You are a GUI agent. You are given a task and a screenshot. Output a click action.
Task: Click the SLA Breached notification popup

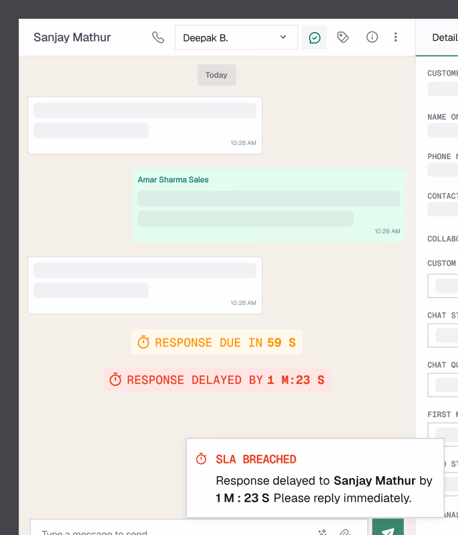tap(314, 478)
